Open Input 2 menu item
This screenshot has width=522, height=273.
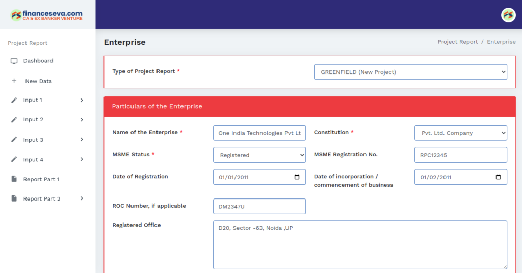point(33,120)
